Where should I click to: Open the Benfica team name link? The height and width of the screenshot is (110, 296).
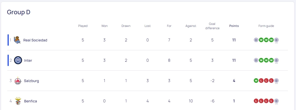coord(30,101)
